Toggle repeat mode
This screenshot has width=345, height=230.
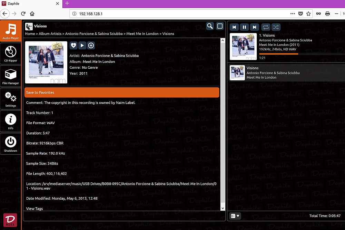(x=266, y=27)
